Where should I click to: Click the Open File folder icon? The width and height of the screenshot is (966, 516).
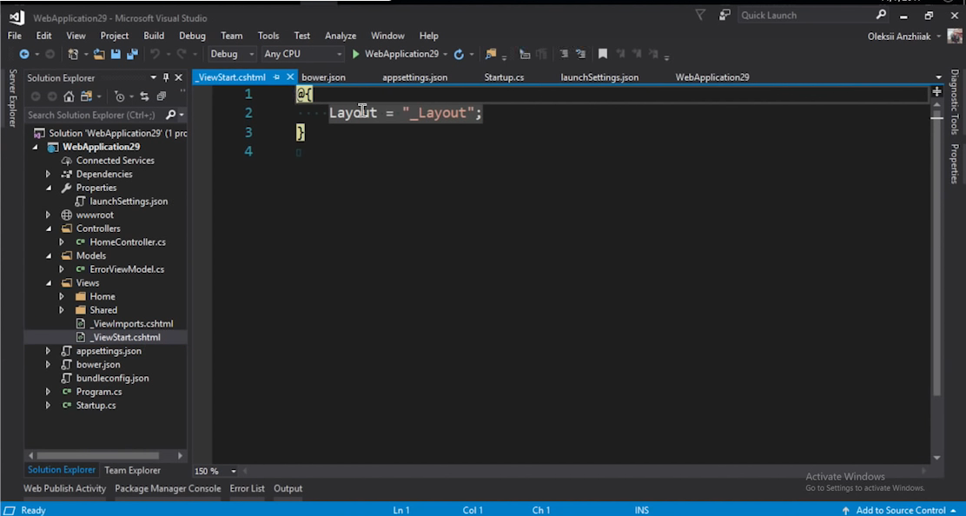pos(98,54)
